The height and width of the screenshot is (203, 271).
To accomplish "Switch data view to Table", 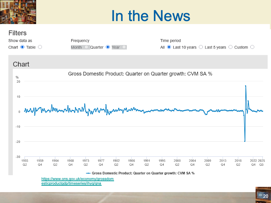I will (x=40, y=47).
